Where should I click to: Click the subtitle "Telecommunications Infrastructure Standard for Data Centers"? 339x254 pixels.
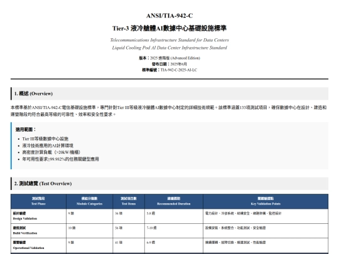point(169,40)
